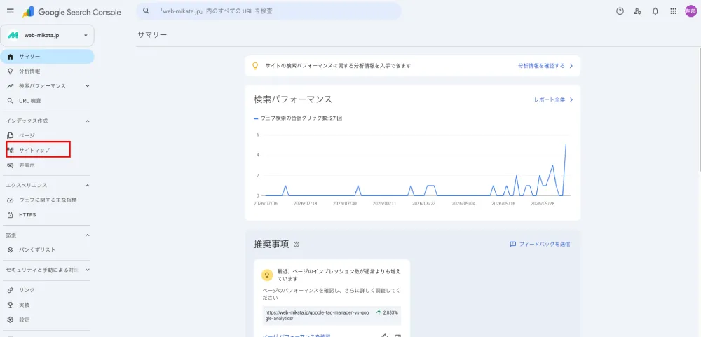This screenshot has height=337, width=701.
Task: Click the home icon beside サマリー in the sidebar
Action: click(x=11, y=57)
